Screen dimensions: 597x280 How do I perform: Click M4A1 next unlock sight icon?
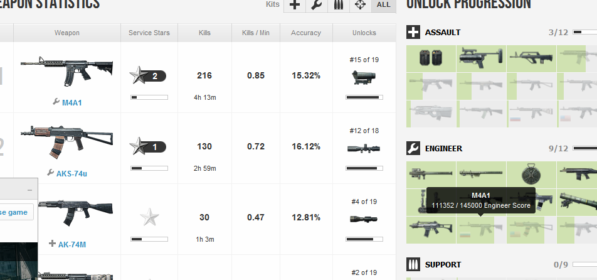tap(364, 77)
